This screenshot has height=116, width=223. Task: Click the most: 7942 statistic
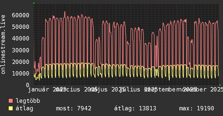(73, 108)
